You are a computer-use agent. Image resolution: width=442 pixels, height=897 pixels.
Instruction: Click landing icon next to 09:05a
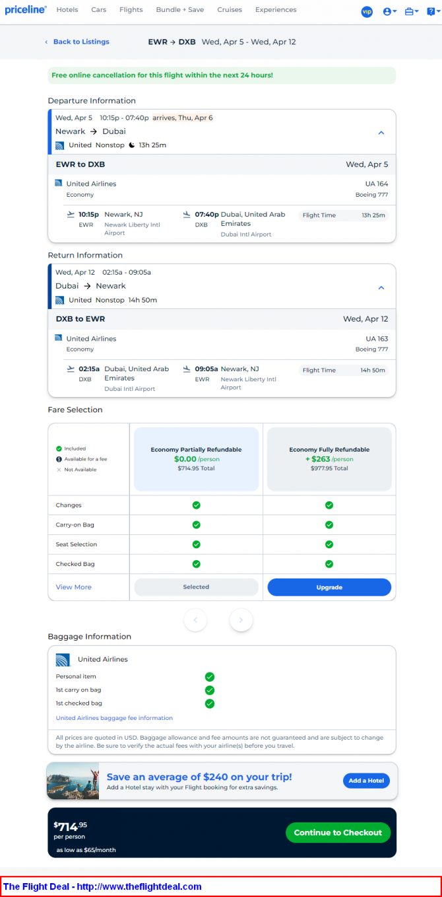(187, 369)
